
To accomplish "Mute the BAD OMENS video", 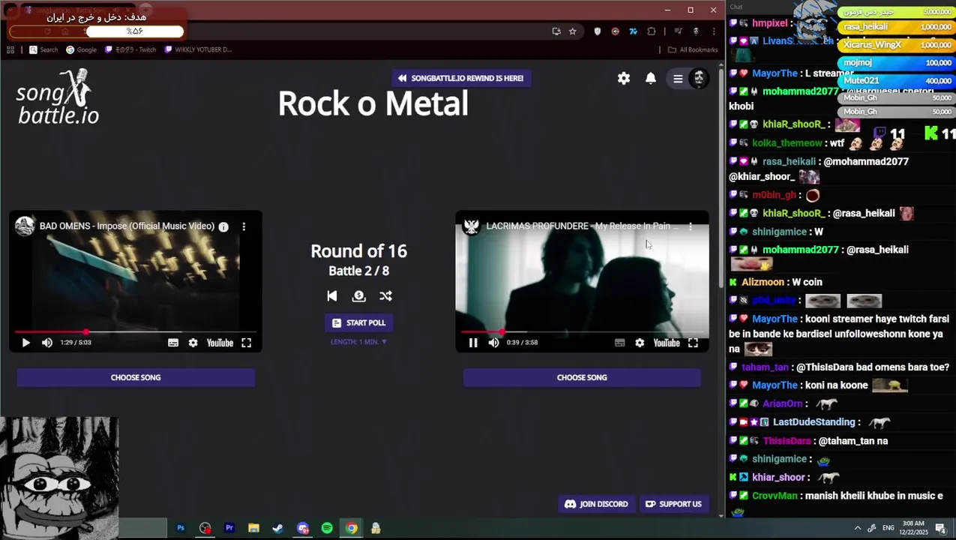I will 47,343.
